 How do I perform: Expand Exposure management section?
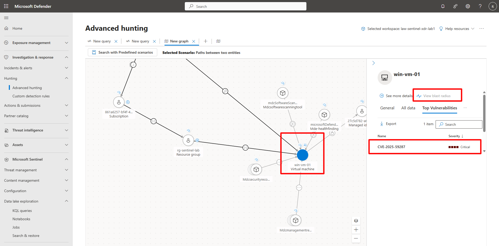[67, 43]
